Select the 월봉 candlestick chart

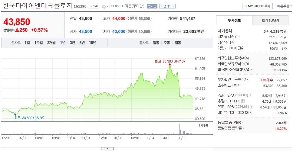coord(178,43)
